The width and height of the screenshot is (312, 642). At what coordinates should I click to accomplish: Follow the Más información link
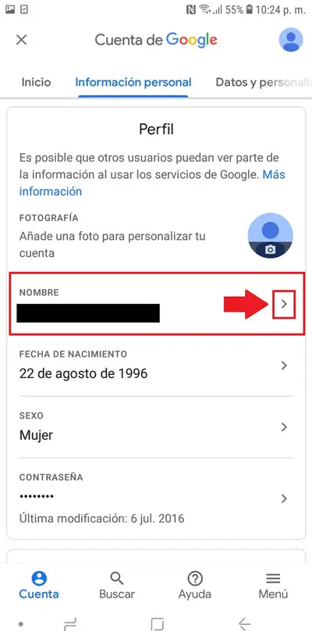point(152,183)
